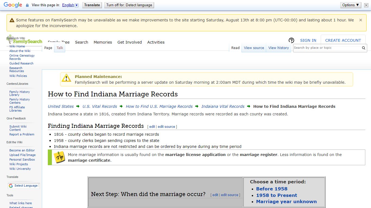The height and width of the screenshot is (208, 371).
Task: Open the Activities menu
Action: tap(156, 42)
